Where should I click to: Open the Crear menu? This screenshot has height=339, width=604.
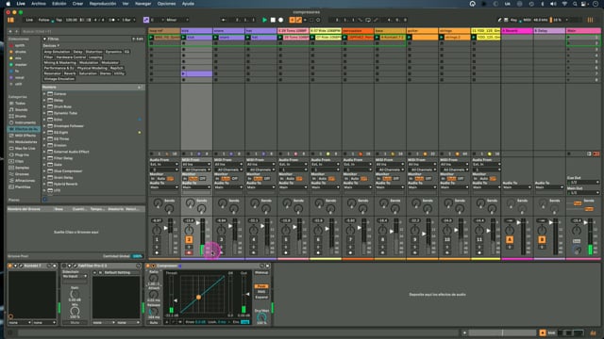click(x=77, y=4)
